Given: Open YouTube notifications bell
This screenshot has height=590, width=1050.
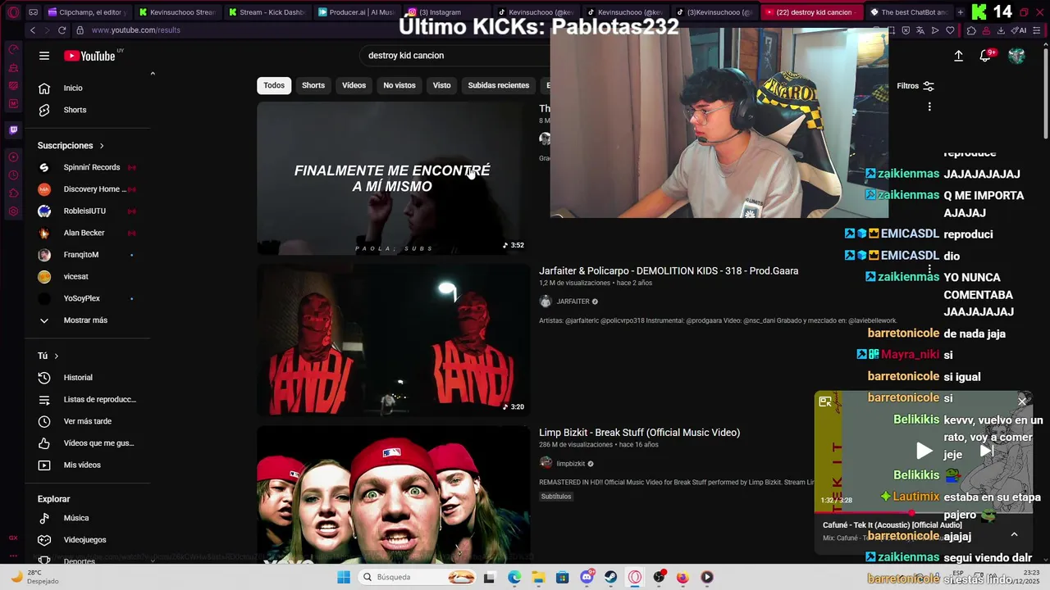Looking at the screenshot, I should [985, 56].
